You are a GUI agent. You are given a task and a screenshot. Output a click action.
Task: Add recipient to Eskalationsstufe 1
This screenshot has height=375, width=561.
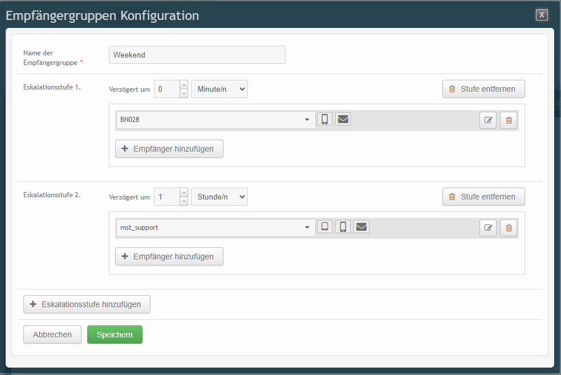click(x=169, y=149)
